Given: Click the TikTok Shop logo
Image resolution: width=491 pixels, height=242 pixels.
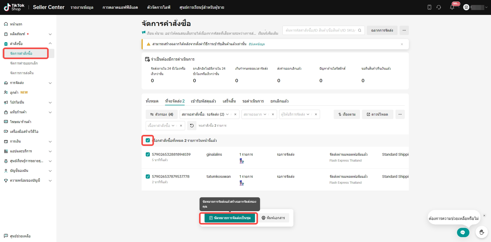Looking at the screenshot, I should coord(14,7).
